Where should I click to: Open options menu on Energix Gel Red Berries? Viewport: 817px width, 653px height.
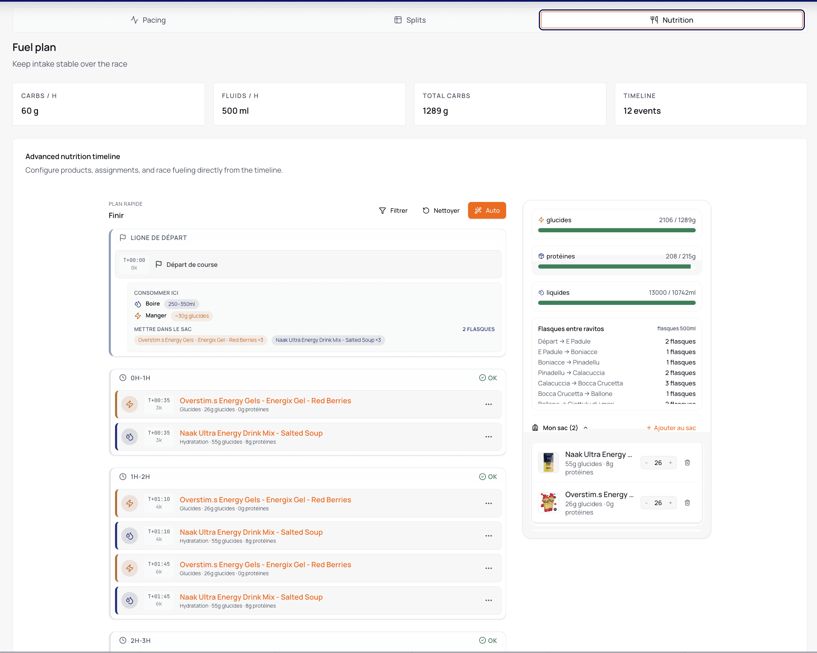click(488, 404)
